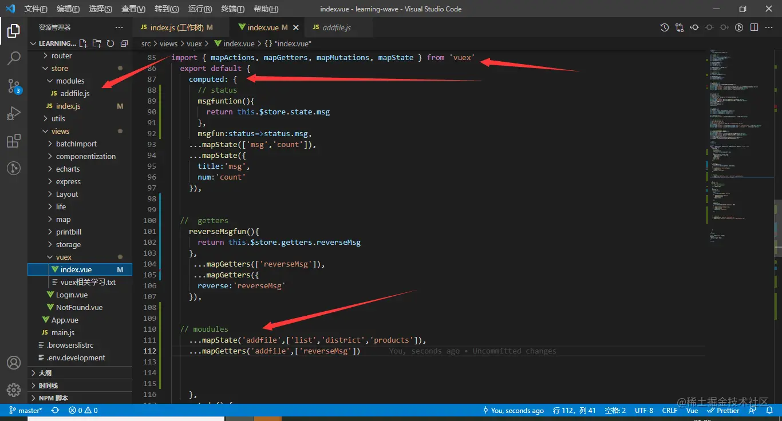This screenshot has width=782, height=421.
Task: Switch to addfile.js editor tab
Action: pos(338,27)
